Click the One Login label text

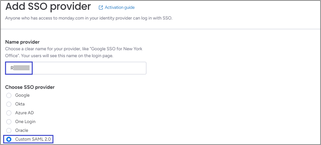25,122
